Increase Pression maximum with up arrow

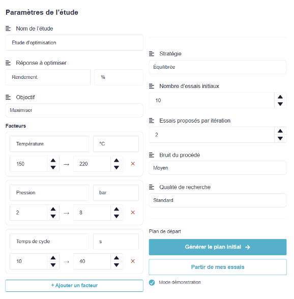tap(116, 209)
